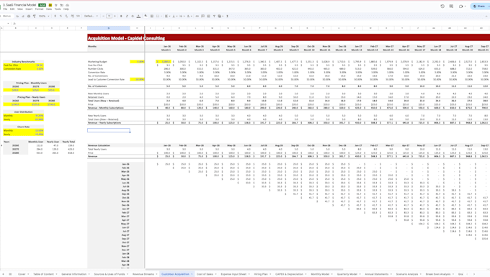Click the merge cells icon
This screenshot has width=490, height=277.
tap(158, 16)
